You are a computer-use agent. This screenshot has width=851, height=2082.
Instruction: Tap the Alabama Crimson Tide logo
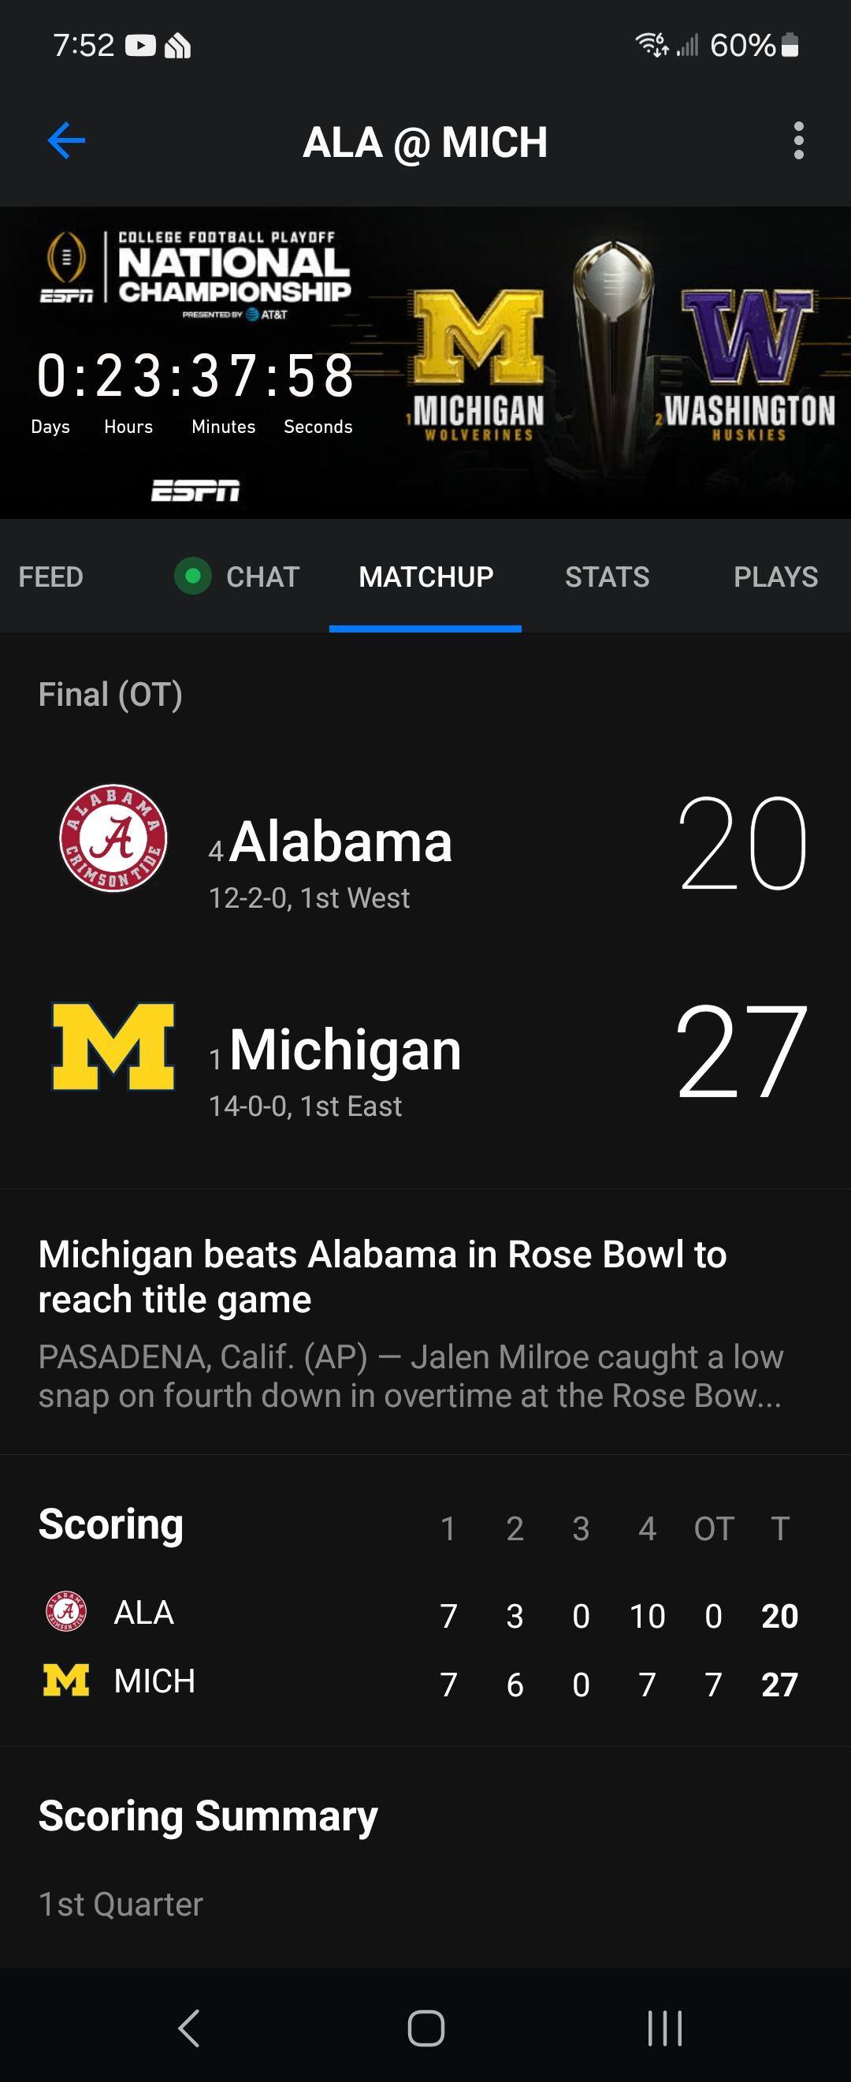click(113, 838)
